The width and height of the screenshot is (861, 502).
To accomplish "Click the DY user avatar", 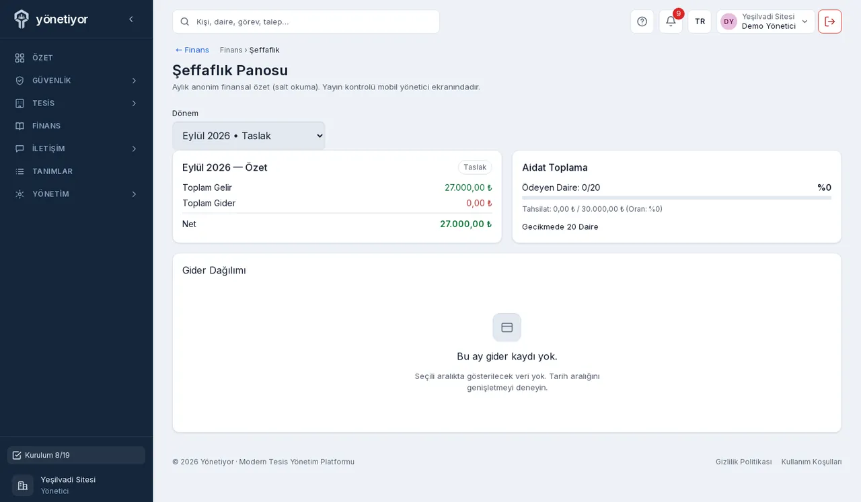I will coord(728,22).
